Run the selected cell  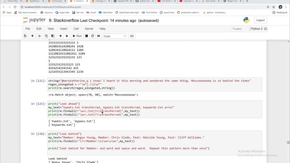(77, 36)
